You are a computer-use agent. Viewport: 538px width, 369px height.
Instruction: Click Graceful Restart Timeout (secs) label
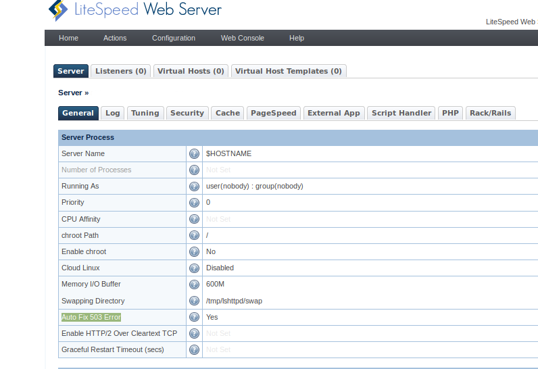113,350
